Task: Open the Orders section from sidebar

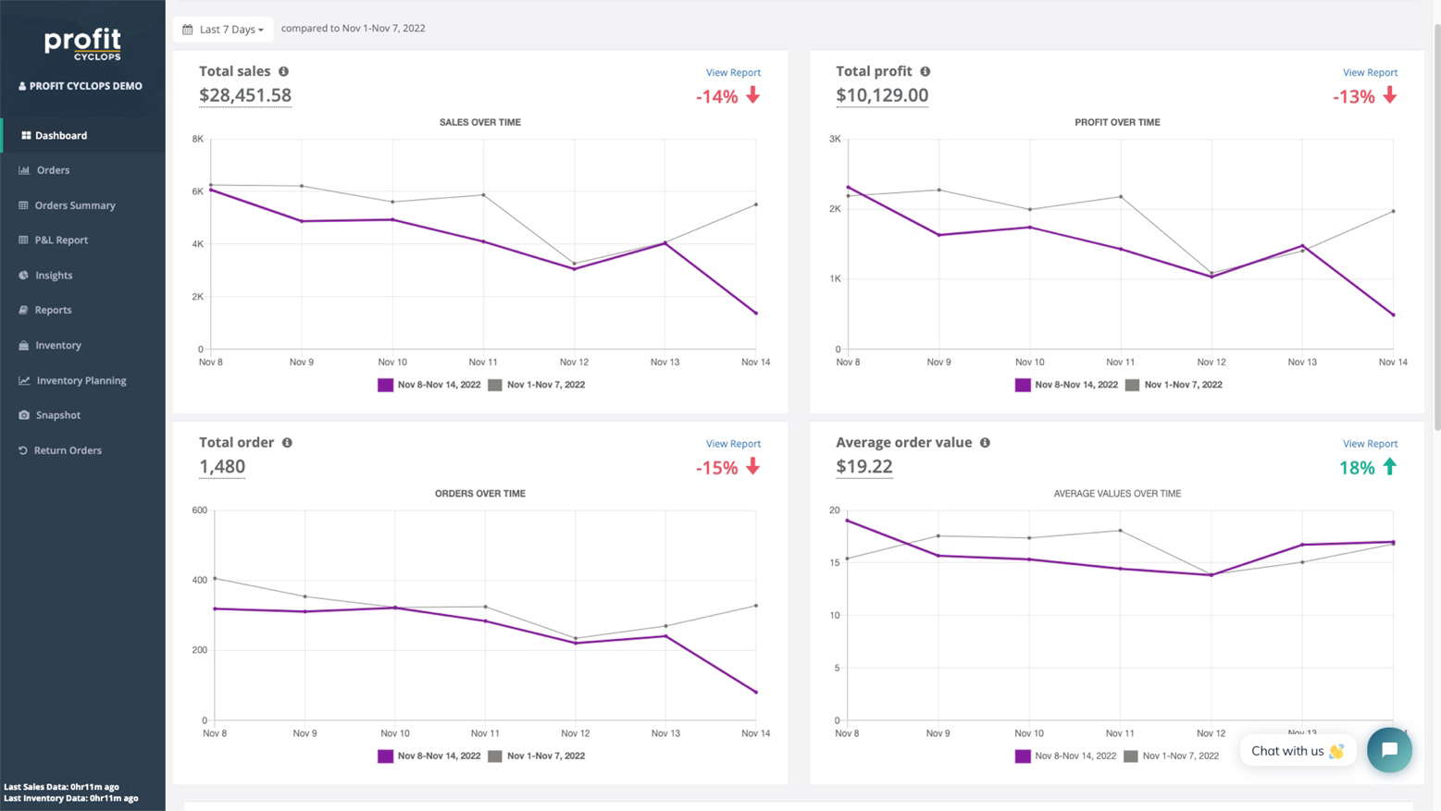Action: [53, 170]
